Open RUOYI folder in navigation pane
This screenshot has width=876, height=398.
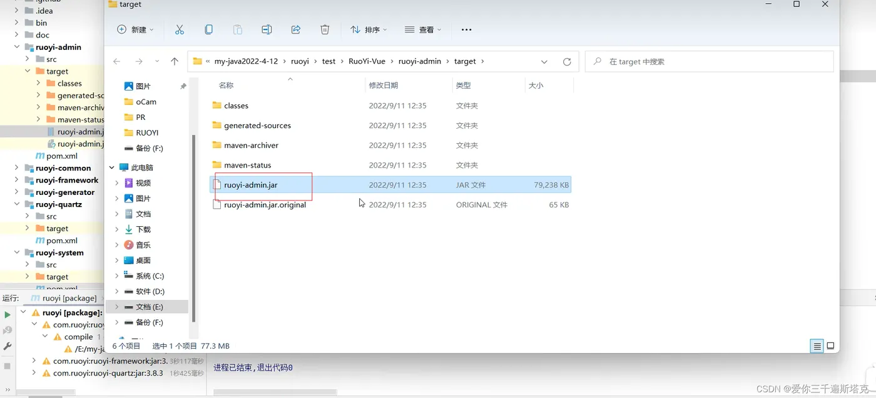point(147,132)
